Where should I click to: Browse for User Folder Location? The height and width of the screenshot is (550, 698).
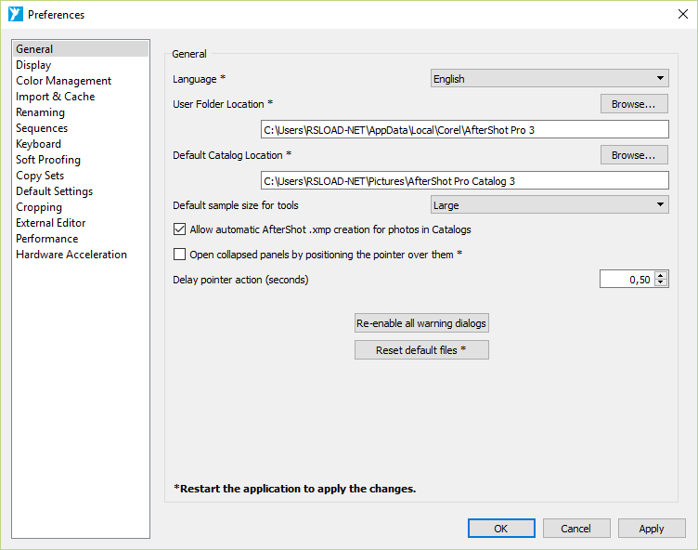point(634,104)
